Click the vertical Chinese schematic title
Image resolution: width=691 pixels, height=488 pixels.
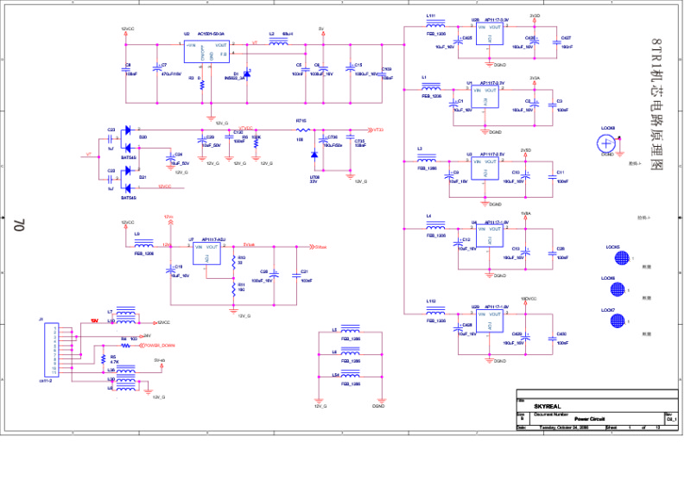point(656,104)
